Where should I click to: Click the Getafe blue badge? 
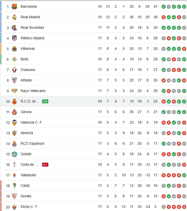coord(14,154)
